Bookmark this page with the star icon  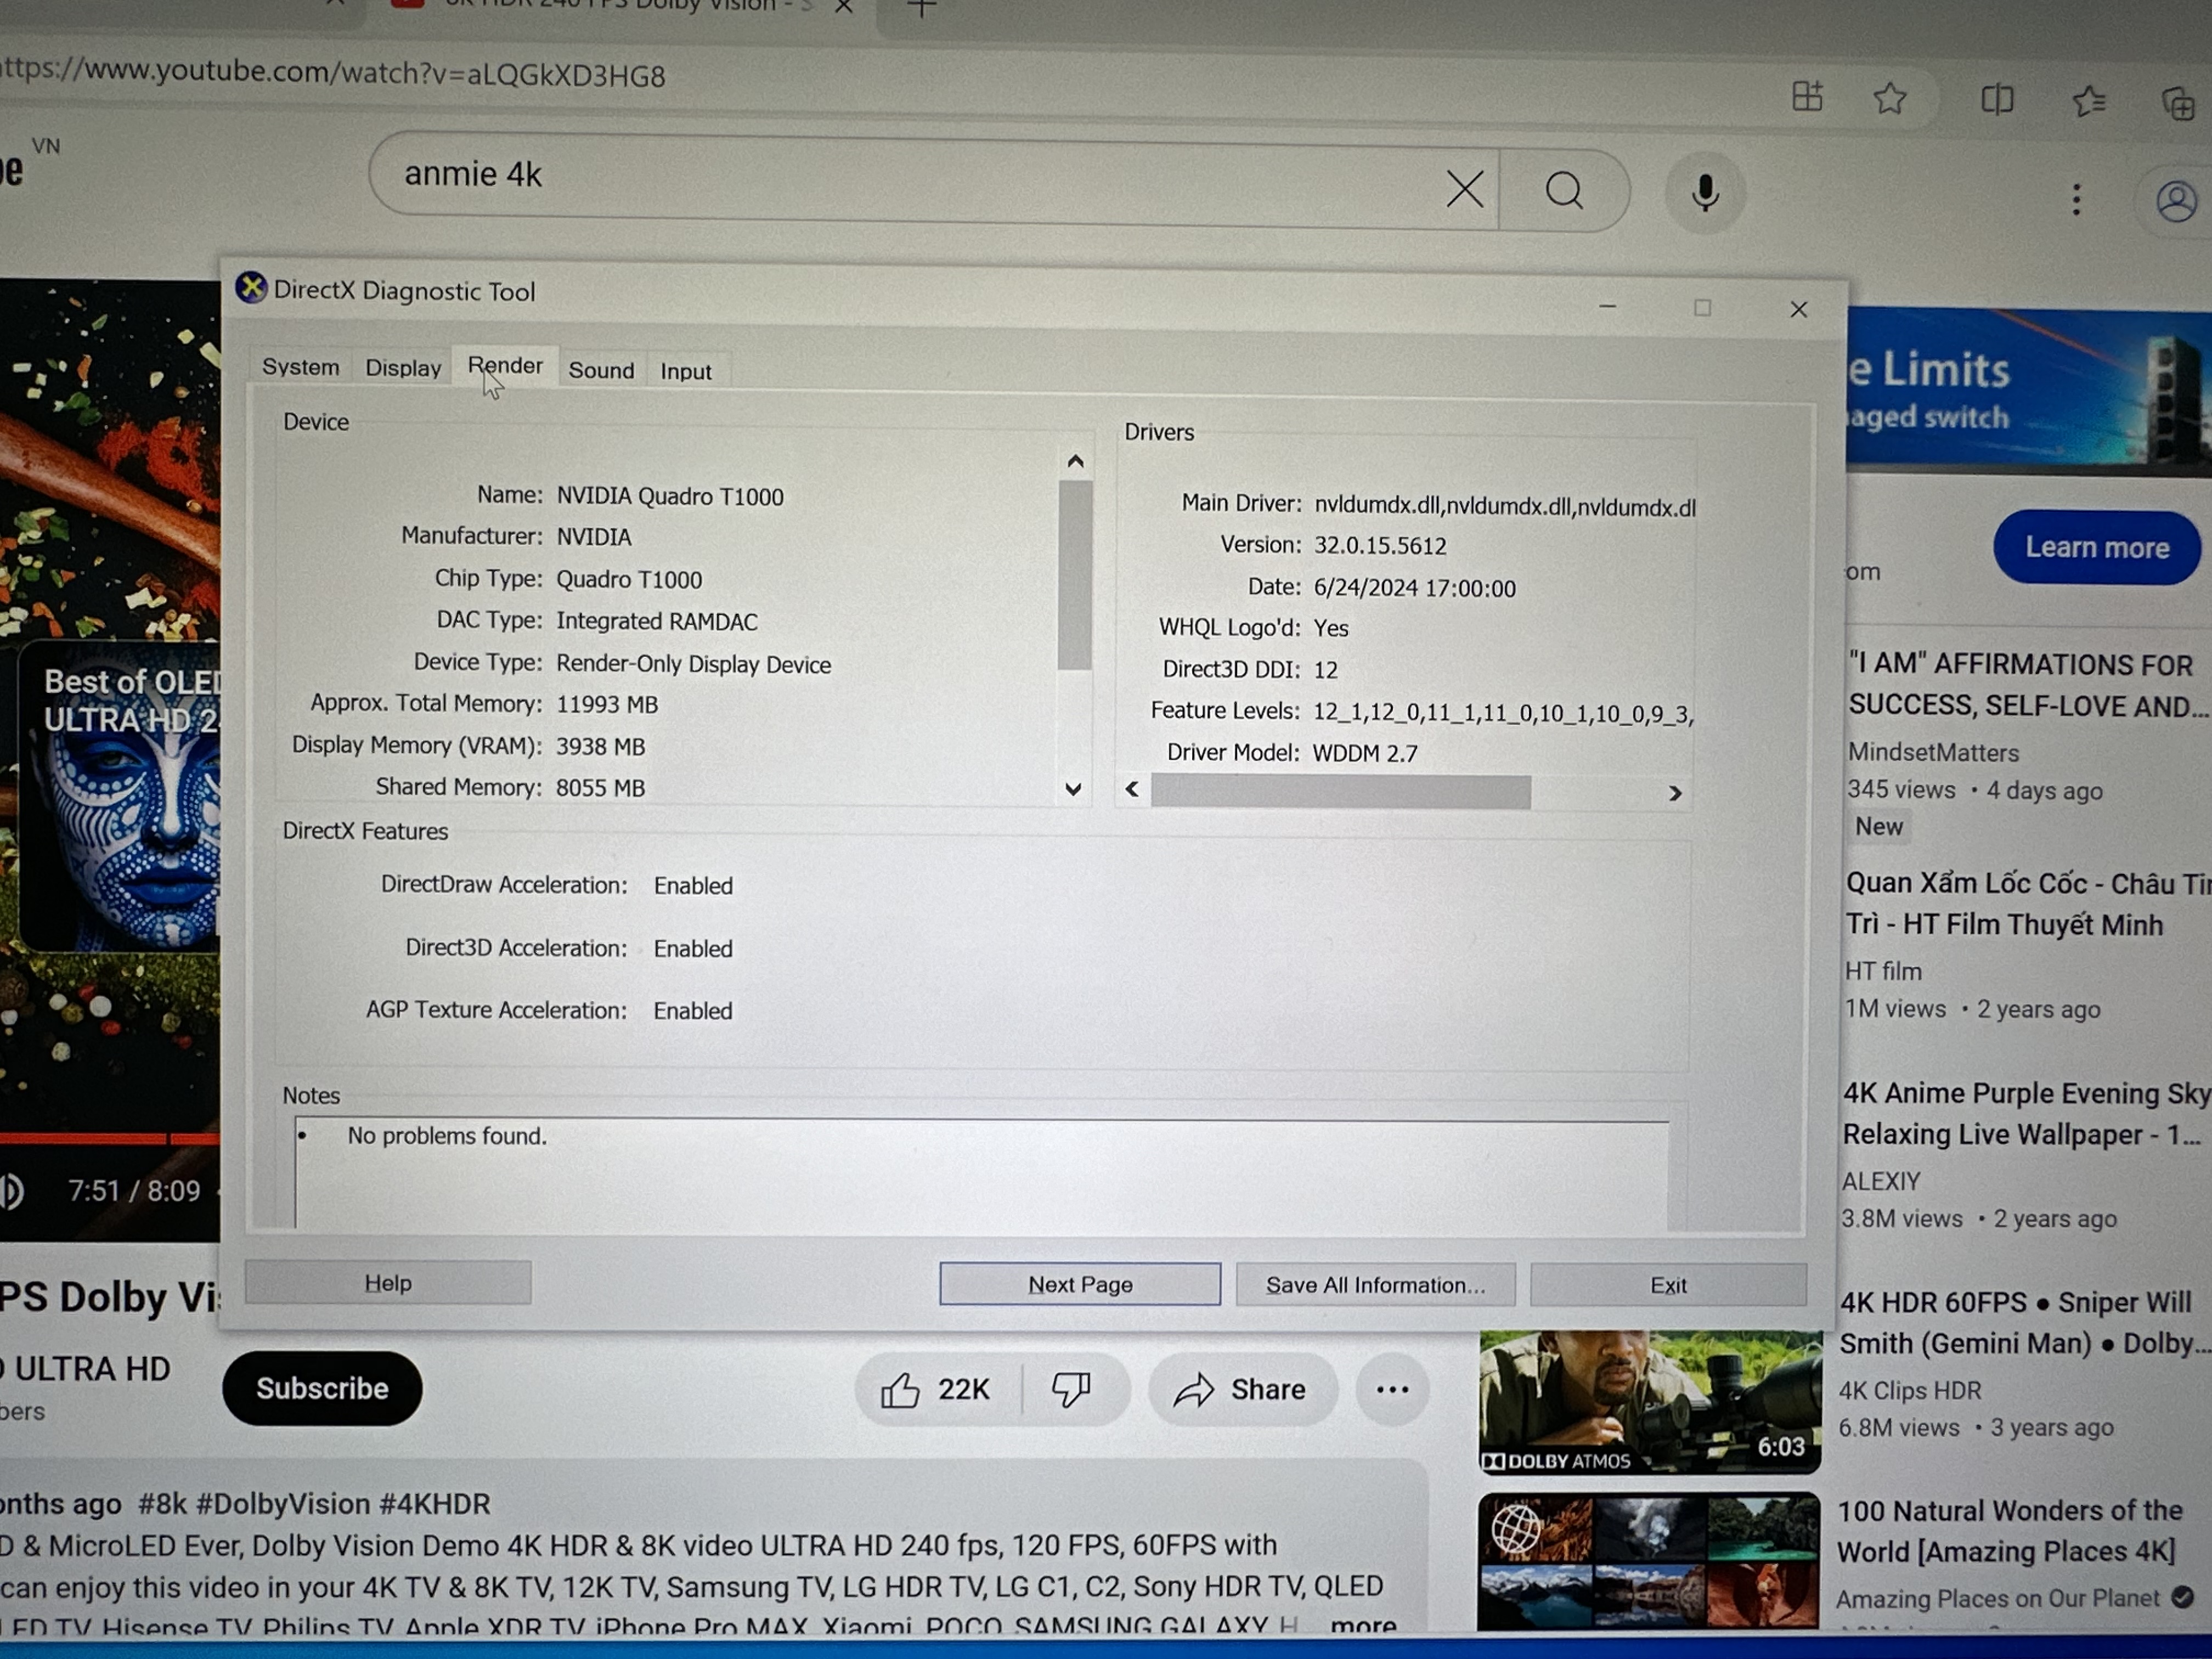click(x=1889, y=98)
